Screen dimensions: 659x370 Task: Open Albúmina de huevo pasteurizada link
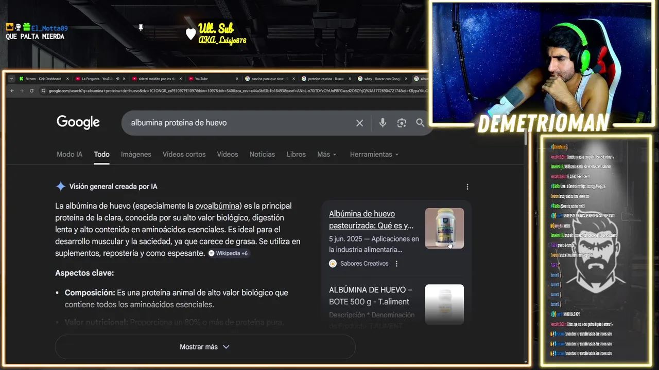(371, 219)
